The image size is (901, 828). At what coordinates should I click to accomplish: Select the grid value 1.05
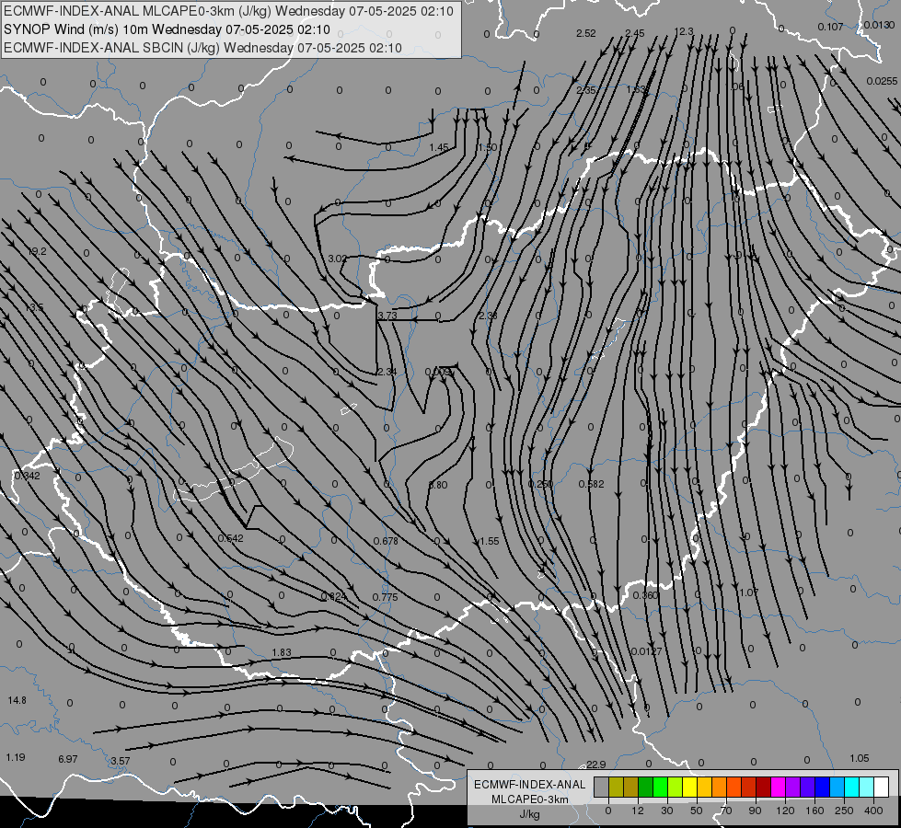[x=859, y=758]
